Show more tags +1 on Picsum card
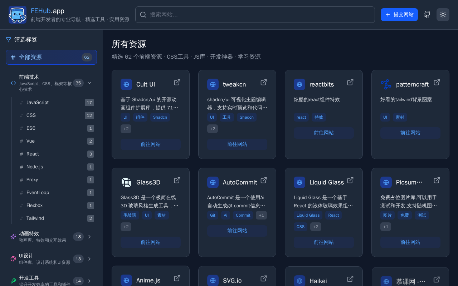 tap(386, 227)
